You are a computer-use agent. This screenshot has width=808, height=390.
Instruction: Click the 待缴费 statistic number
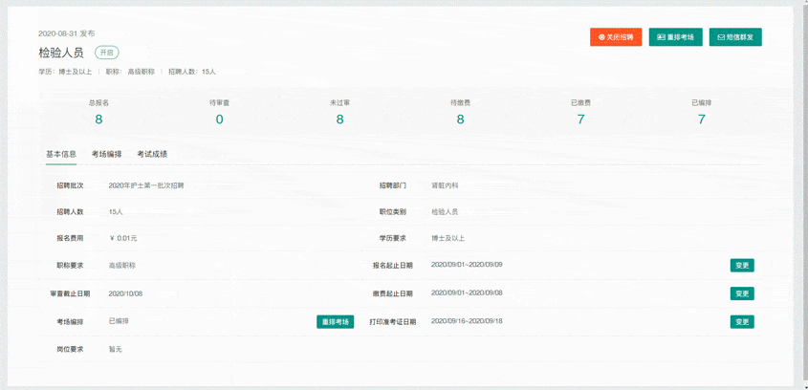click(x=460, y=119)
